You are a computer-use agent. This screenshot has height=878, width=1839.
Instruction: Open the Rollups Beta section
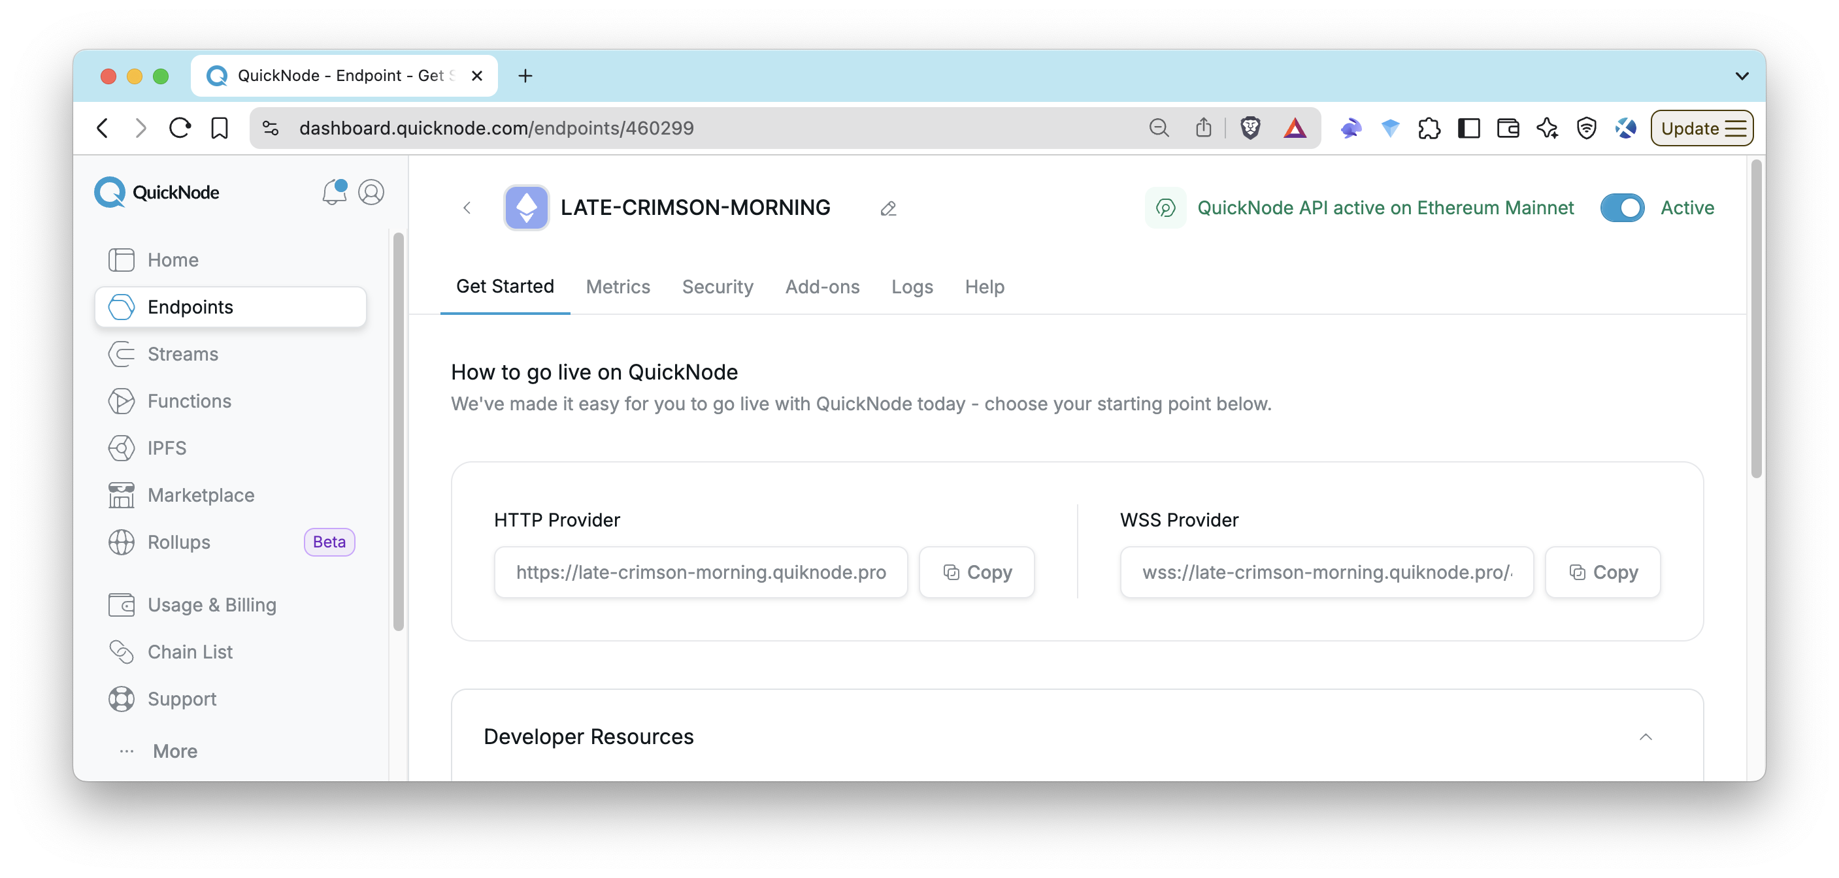click(178, 542)
